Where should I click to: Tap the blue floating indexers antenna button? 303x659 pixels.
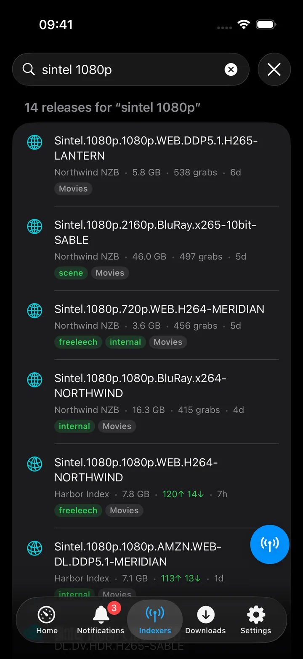270,544
